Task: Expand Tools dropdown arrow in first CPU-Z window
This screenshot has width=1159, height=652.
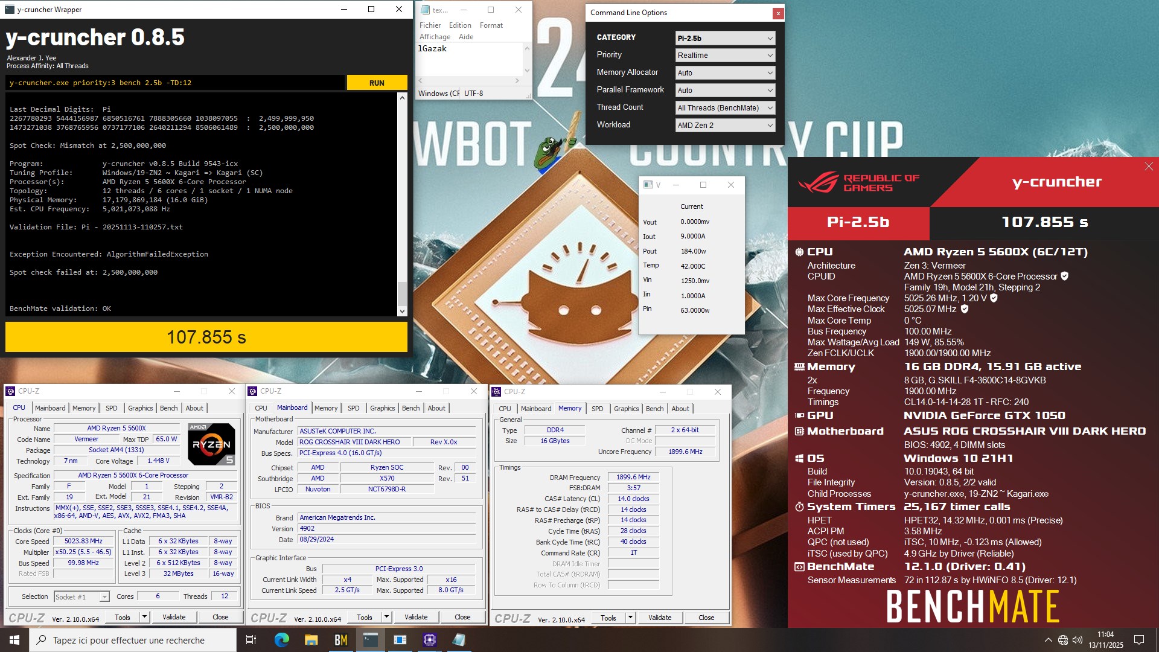Action: tap(144, 617)
